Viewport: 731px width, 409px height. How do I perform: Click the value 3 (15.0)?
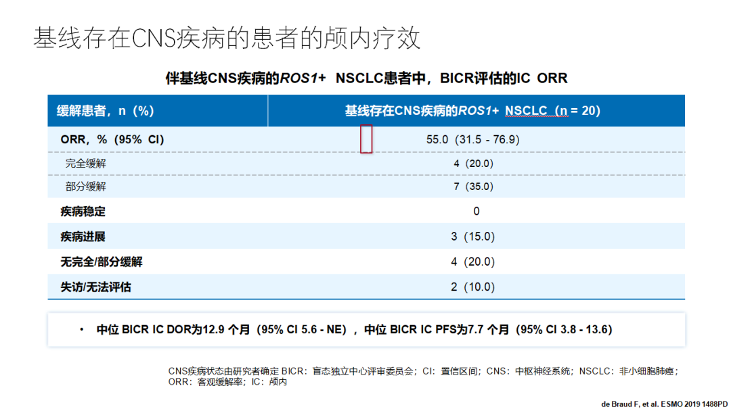472,237
